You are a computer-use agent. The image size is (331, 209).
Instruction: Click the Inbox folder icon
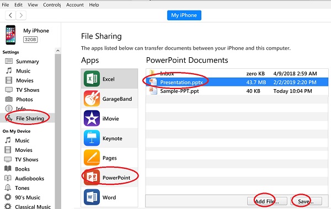pyautogui.click(x=152, y=73)
